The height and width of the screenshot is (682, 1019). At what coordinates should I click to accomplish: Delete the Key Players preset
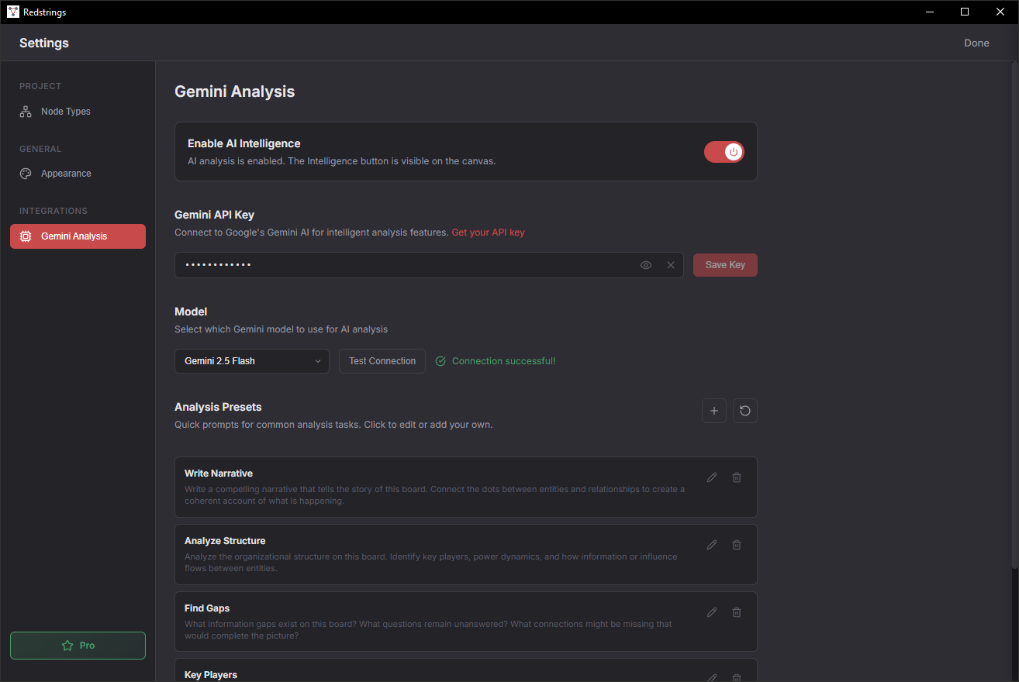click(736, 677)
